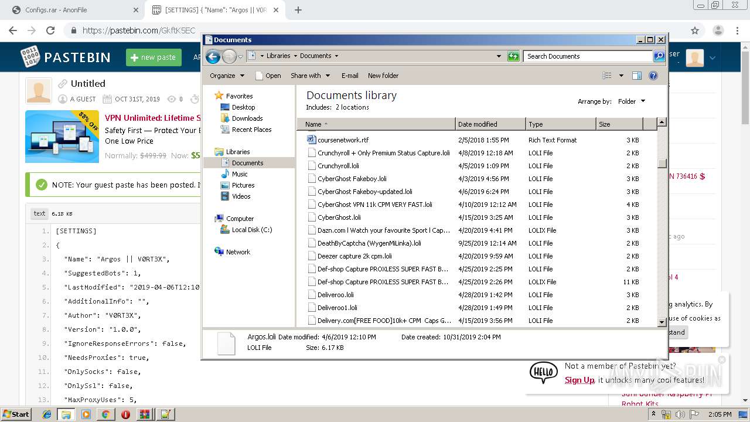Sort by Size column header
The height and width of the screenshot is (422, 750).
click(x=619, y=124)
